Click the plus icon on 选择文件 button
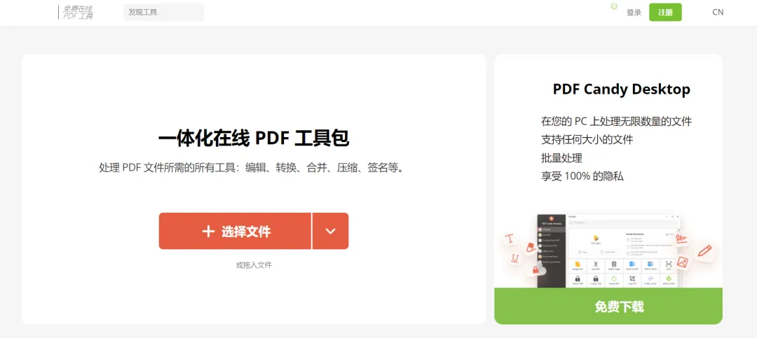This screenshot has width=757, height=338. 208,232
